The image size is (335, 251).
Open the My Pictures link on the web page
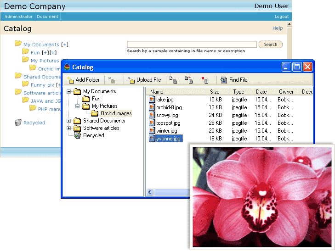click(45, 61)
